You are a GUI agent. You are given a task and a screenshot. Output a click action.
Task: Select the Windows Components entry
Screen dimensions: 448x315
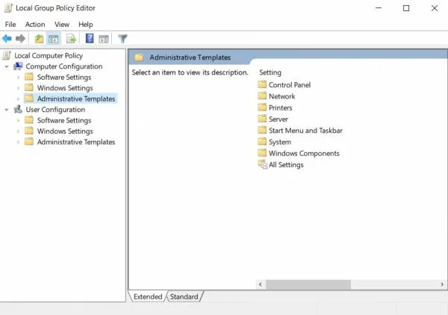click(304, 153)
